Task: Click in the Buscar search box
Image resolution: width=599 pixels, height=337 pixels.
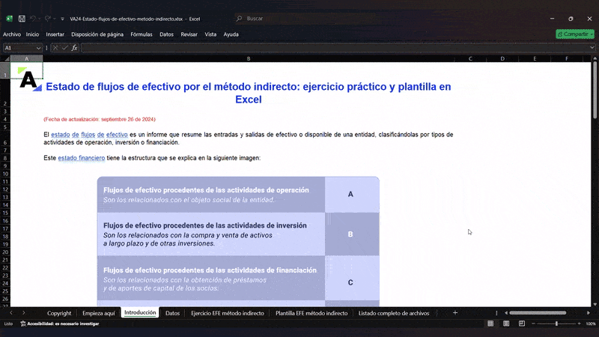Action: pos(299,18)
